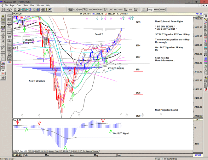Select the Fibonacci arcs tool
Image resolution: width=208 pixels, height=160 pixels.
pos(205,37)
